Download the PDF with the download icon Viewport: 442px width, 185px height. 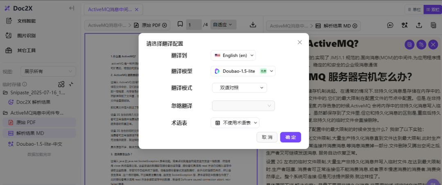253,25
